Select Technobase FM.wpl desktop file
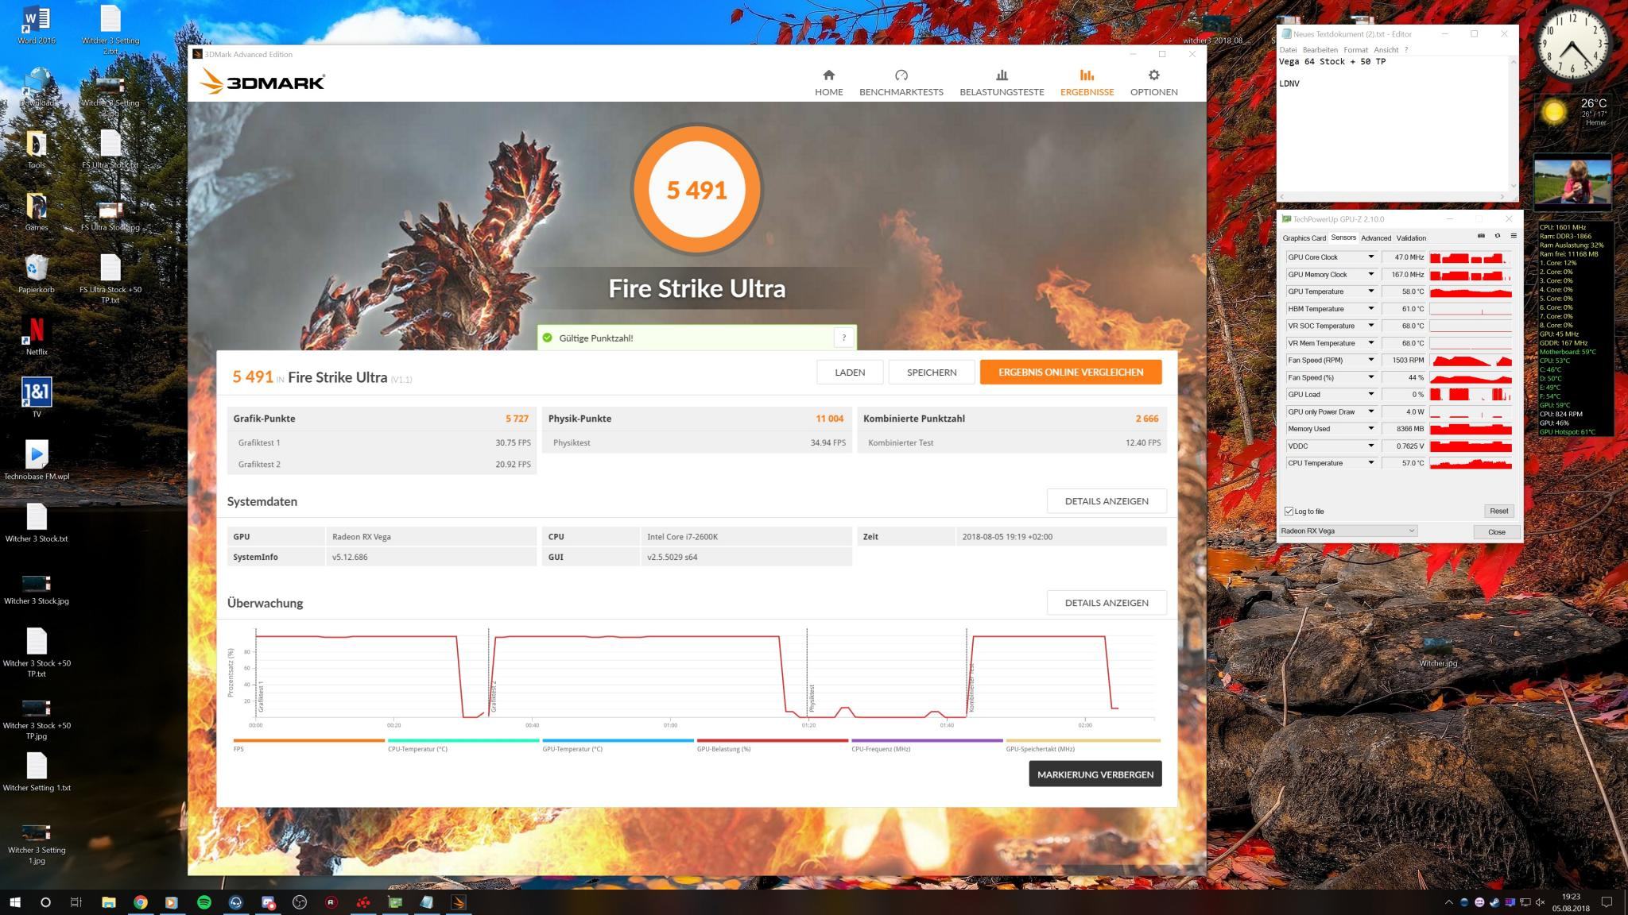The image size is (1628, 915). click(x=37, y=461)
